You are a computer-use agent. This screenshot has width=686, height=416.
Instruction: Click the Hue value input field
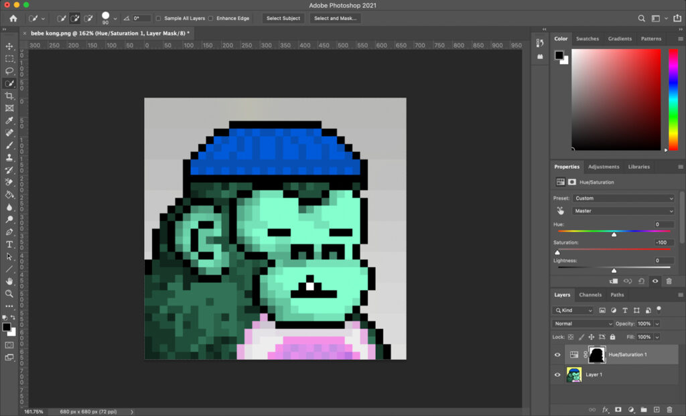click(664, 224)
